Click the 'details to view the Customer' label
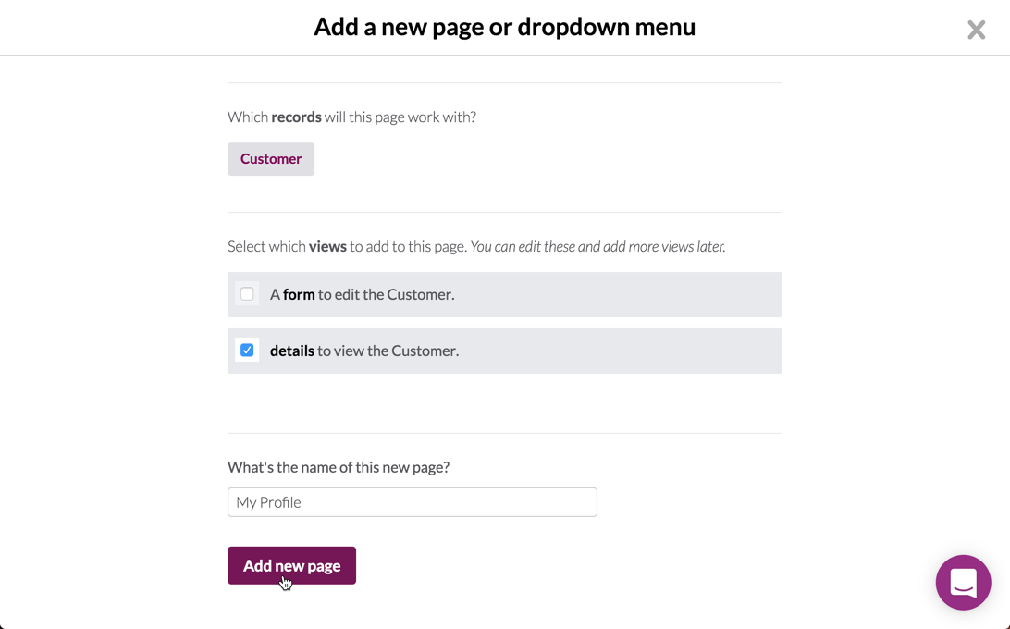The width and height of the screenshot is (1010, 629). pos(363,351)
